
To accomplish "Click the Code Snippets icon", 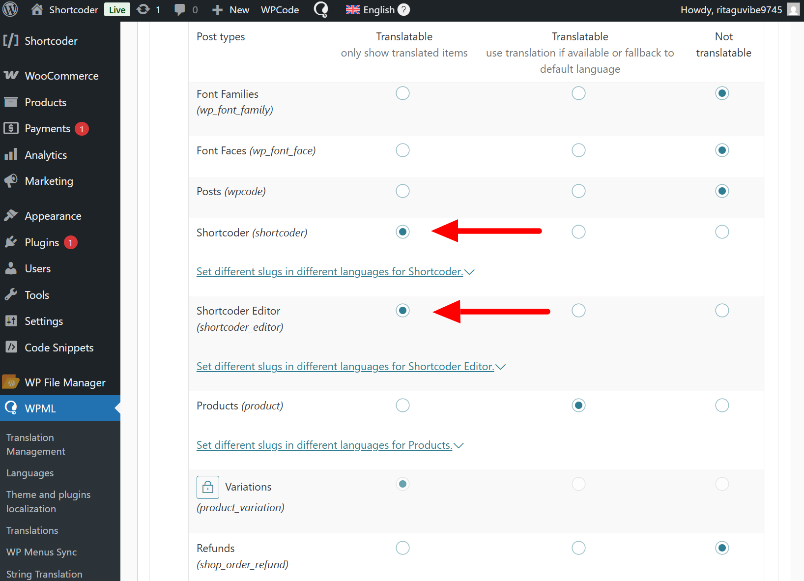I will tap(11, 348).
